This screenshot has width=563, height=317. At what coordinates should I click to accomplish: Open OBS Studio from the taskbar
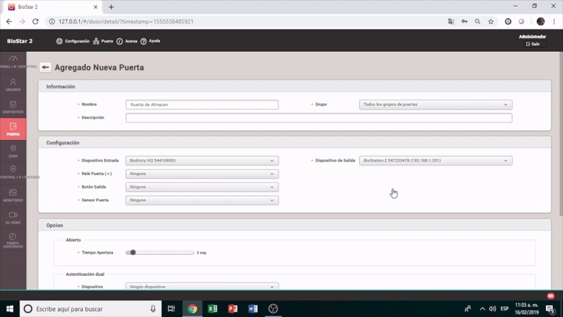(273, 309)
